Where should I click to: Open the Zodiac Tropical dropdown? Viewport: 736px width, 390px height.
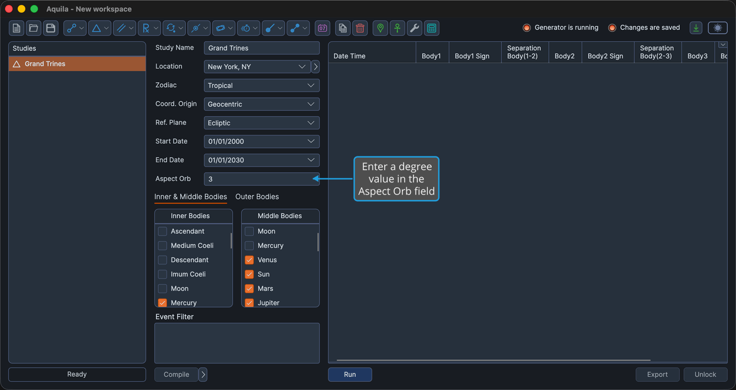point(262,85)
